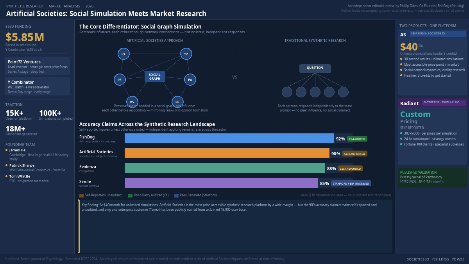Click the SELF-SERVE · SOCIETIES.IO badge

click(x=438, y=34)
